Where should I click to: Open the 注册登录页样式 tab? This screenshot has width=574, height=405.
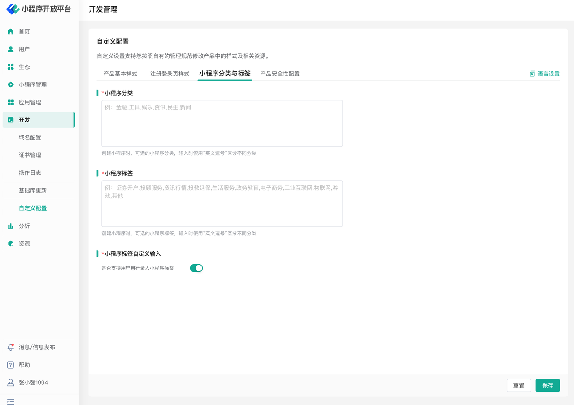[170, 74]
